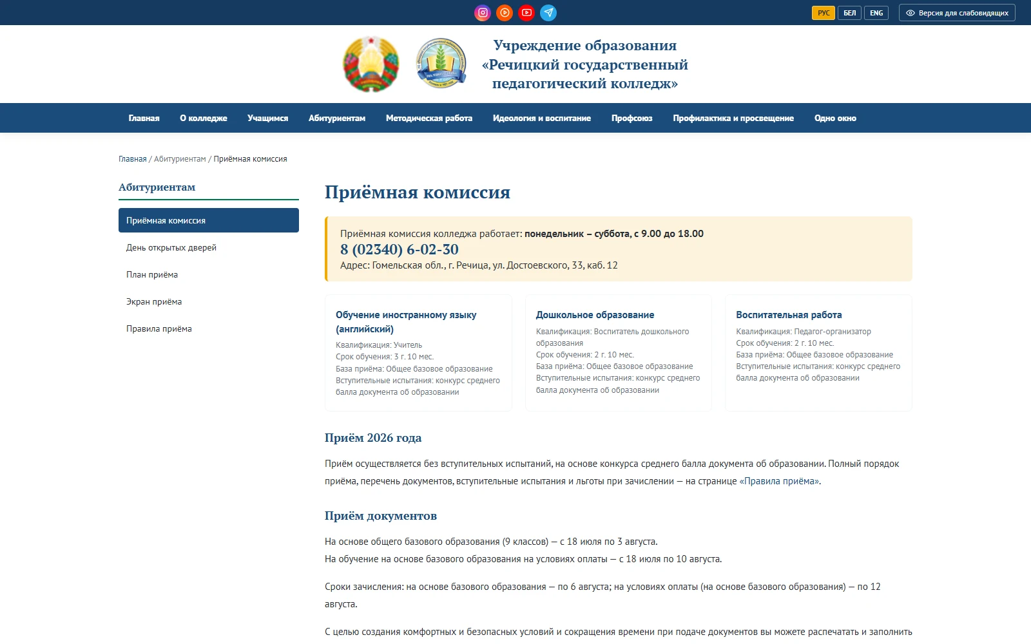The height and width of the screenshot is (644, 1031).
Task: Click the college round emblem logo
Action: coord(441,63)
